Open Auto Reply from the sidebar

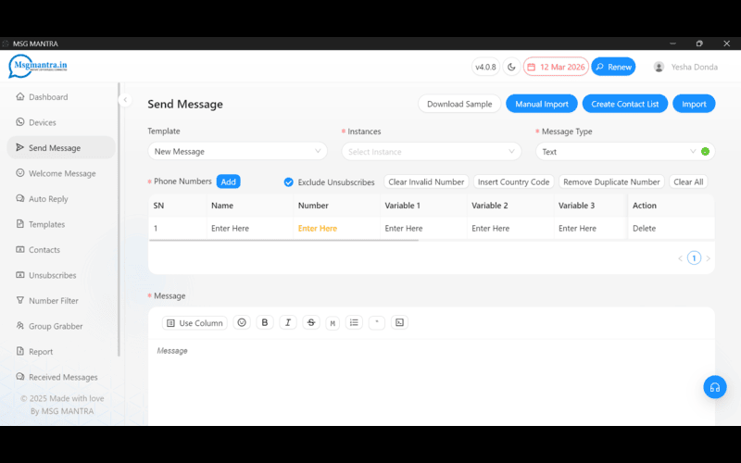tap(48, 199)
